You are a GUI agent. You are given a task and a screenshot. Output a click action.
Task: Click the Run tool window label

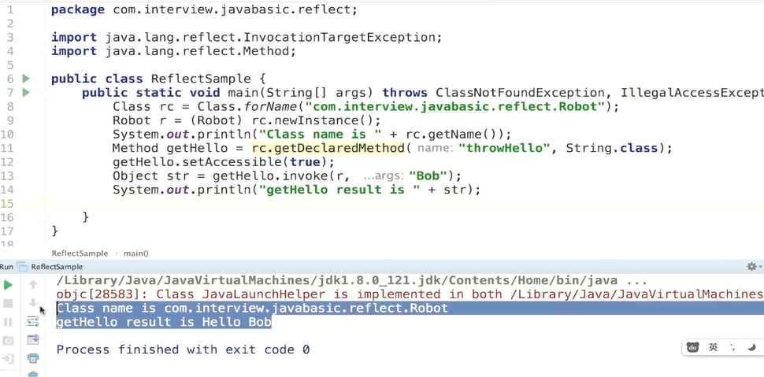[6, 267]
